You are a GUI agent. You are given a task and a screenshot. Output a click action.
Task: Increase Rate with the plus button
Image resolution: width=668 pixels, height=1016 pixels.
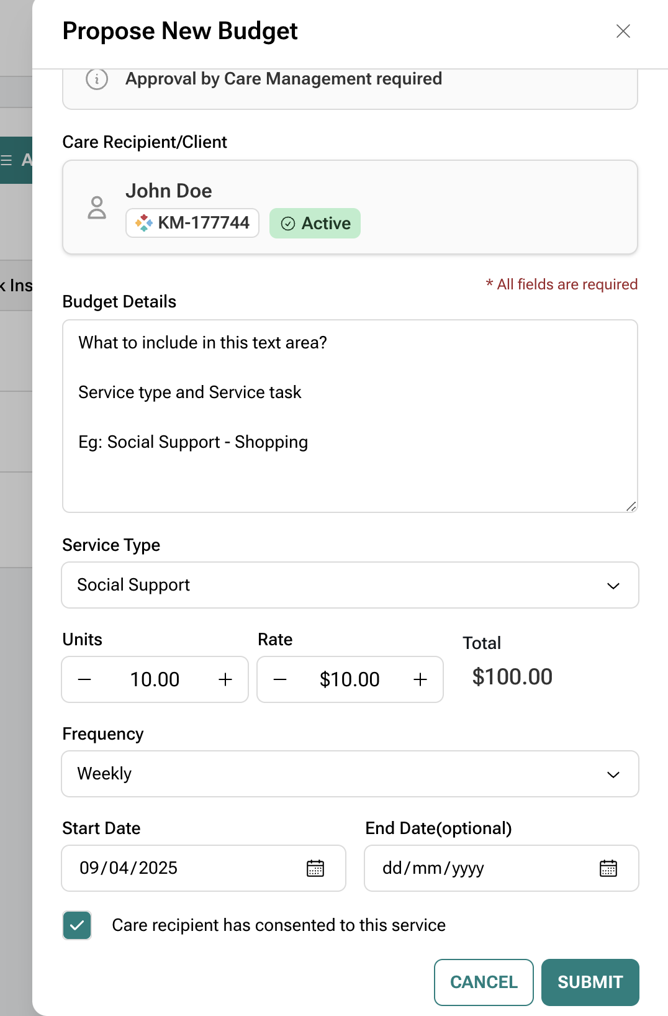pyautogui.click(x=420, y=679)
